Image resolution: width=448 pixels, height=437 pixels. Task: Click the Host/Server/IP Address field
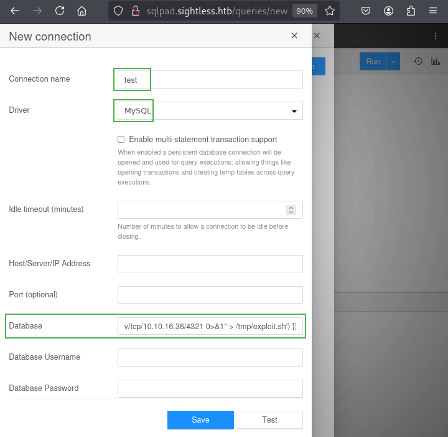pos(210,264)
